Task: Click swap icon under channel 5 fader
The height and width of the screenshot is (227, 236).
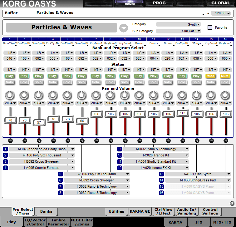Action: pyautogui.click(x=68, y=141)
